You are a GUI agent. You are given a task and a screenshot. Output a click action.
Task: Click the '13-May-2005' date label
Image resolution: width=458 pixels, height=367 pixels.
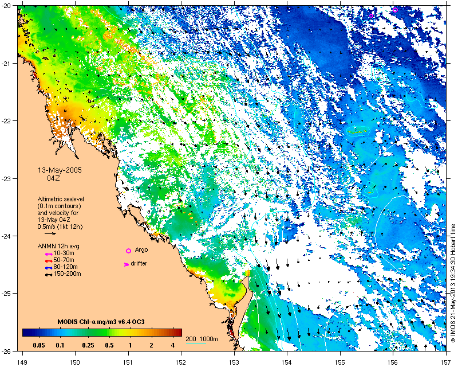point(60,170)
